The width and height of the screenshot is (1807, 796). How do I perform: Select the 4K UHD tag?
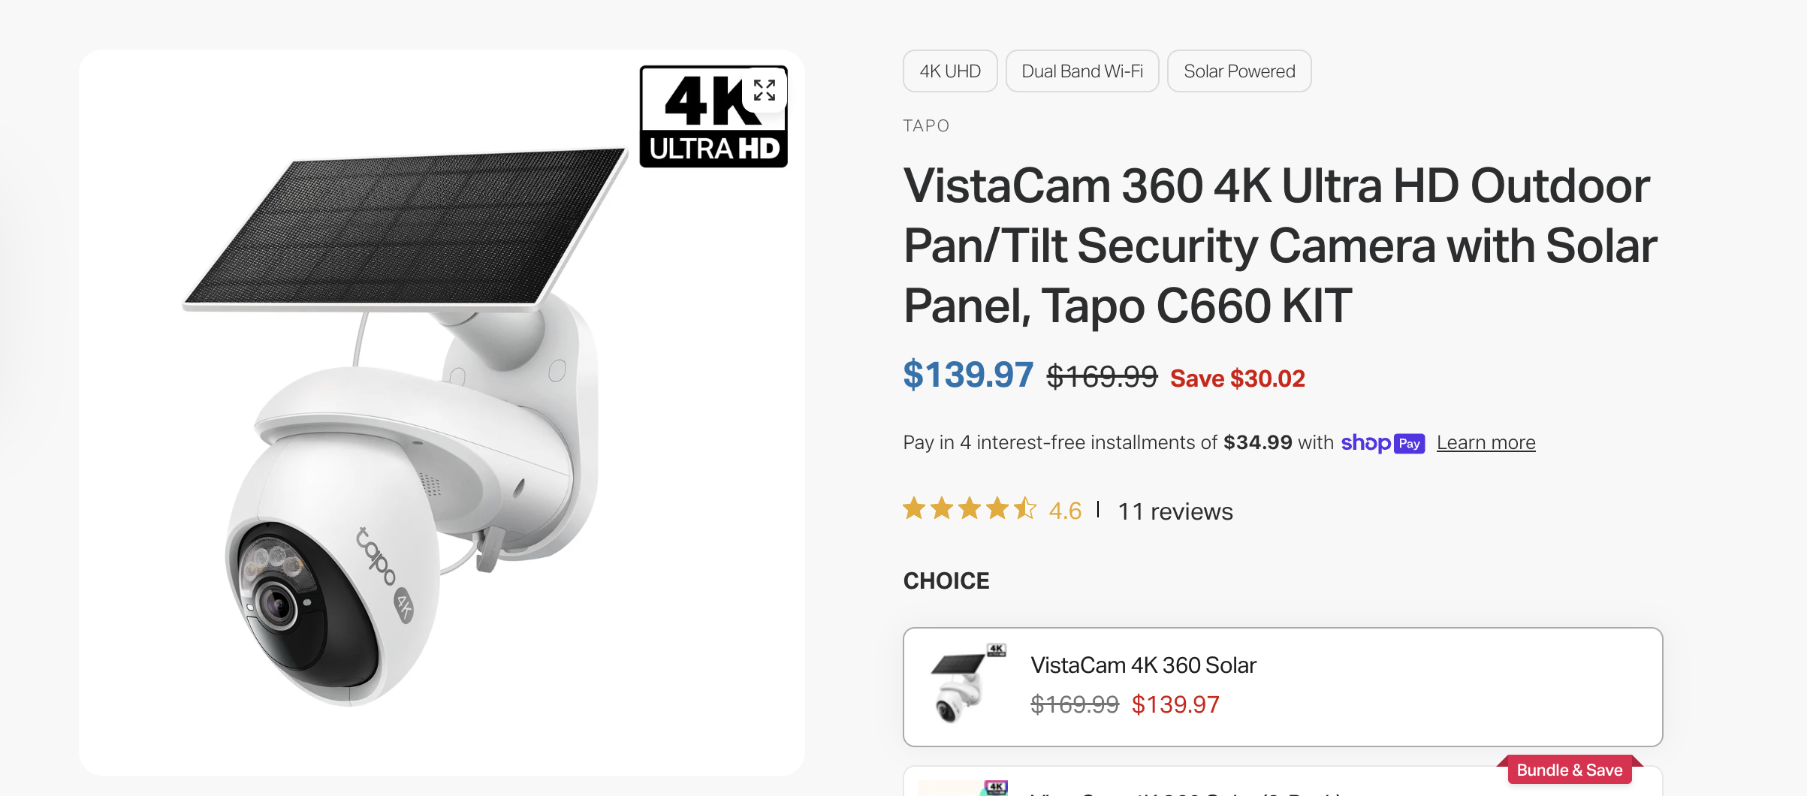point(950,71)
